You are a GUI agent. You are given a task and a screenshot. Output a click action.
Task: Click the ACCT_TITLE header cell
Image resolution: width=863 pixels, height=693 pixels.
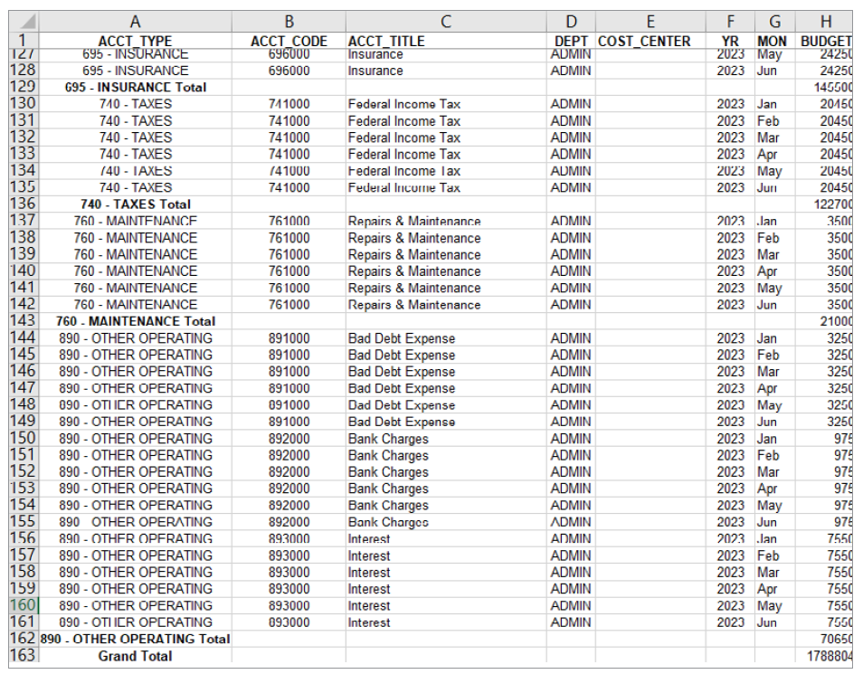tap(446, 42)
